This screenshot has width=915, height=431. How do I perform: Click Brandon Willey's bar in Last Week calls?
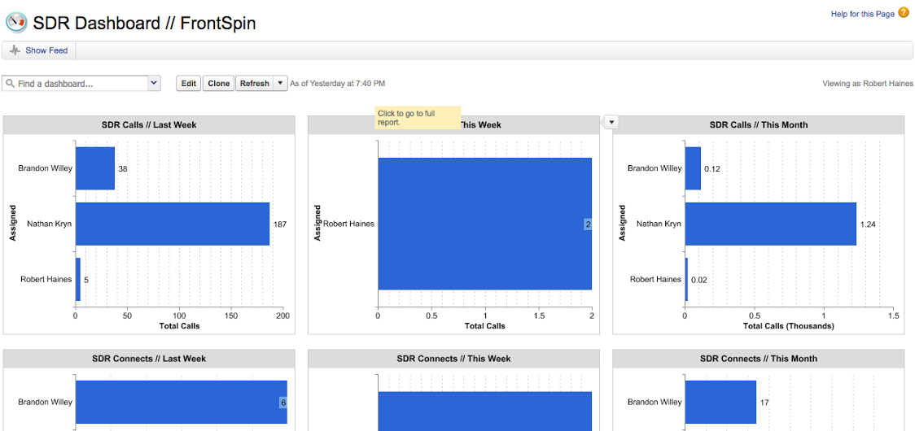[95, 168]
